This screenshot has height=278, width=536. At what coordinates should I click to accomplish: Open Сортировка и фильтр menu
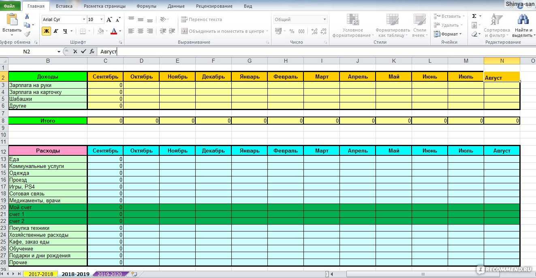coord(497,25)
